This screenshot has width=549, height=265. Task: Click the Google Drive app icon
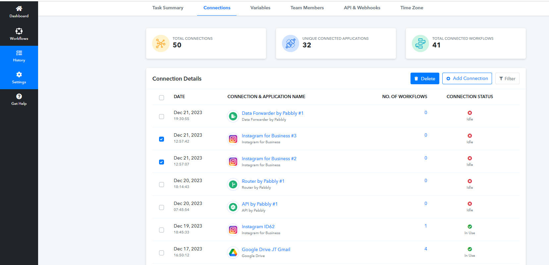(x=233, y=252)
